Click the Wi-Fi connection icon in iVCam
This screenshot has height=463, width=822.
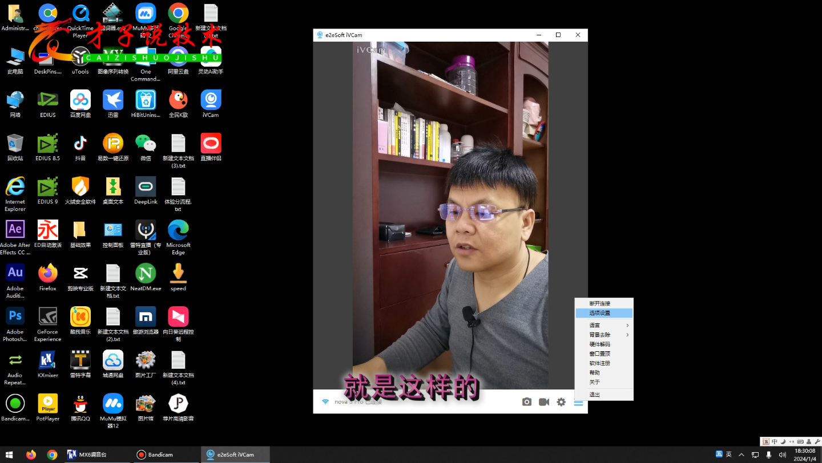[325, 401]
